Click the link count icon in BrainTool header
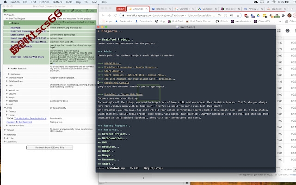 [72, 11]
